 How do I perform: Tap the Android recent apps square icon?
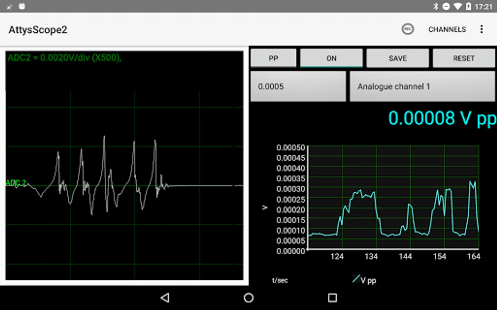tap(332, 298)
